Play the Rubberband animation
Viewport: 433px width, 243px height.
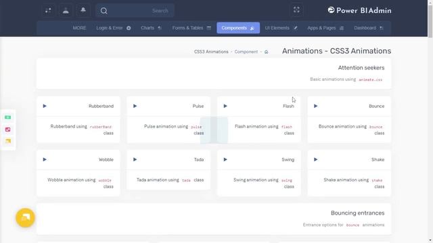click(x=45, y=106)
